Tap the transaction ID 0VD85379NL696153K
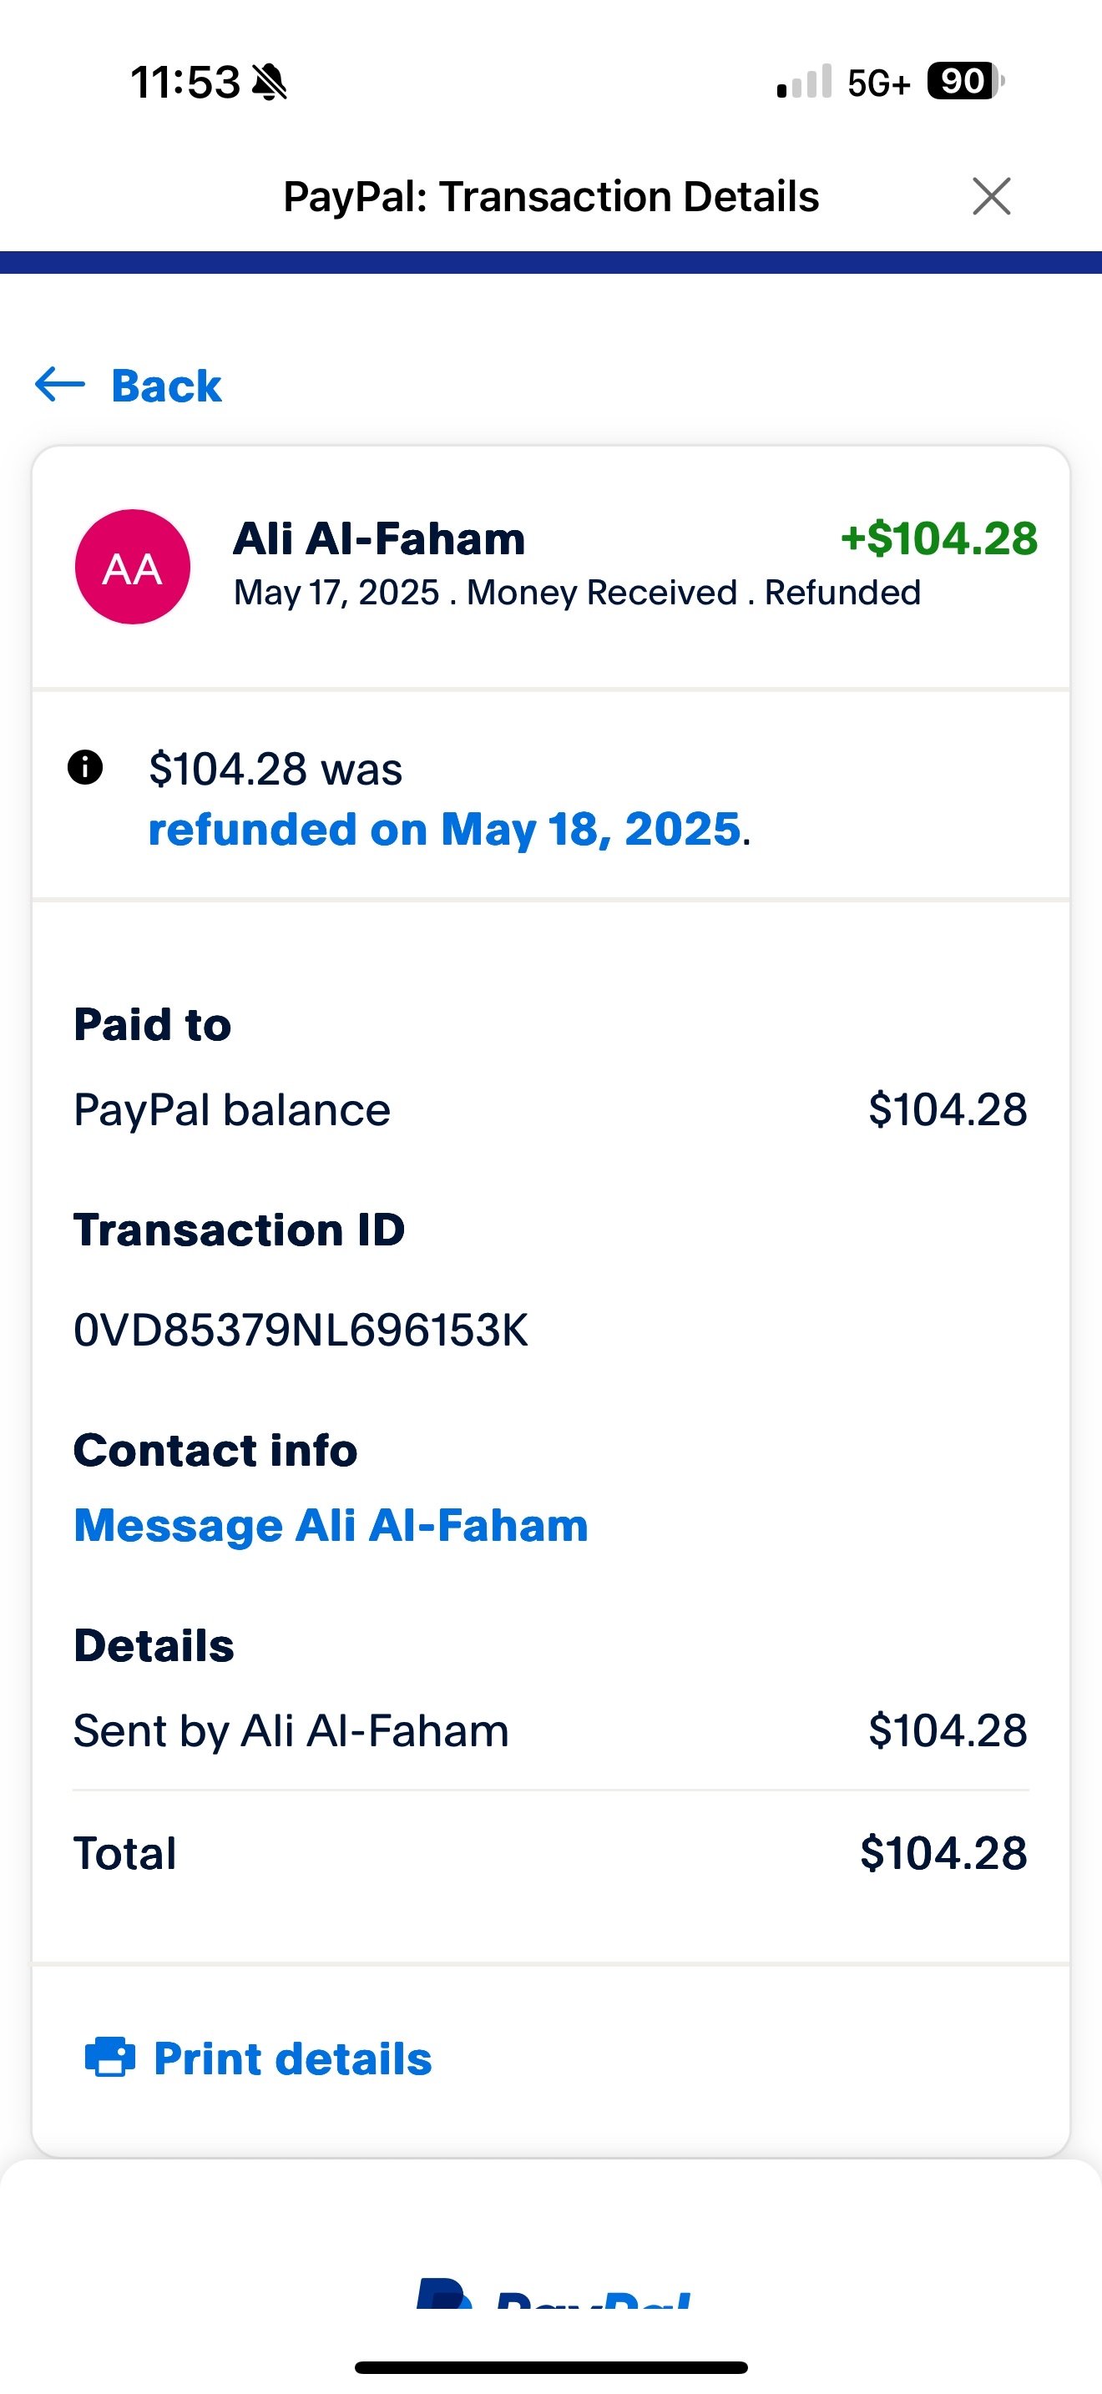 [301, 1330]
